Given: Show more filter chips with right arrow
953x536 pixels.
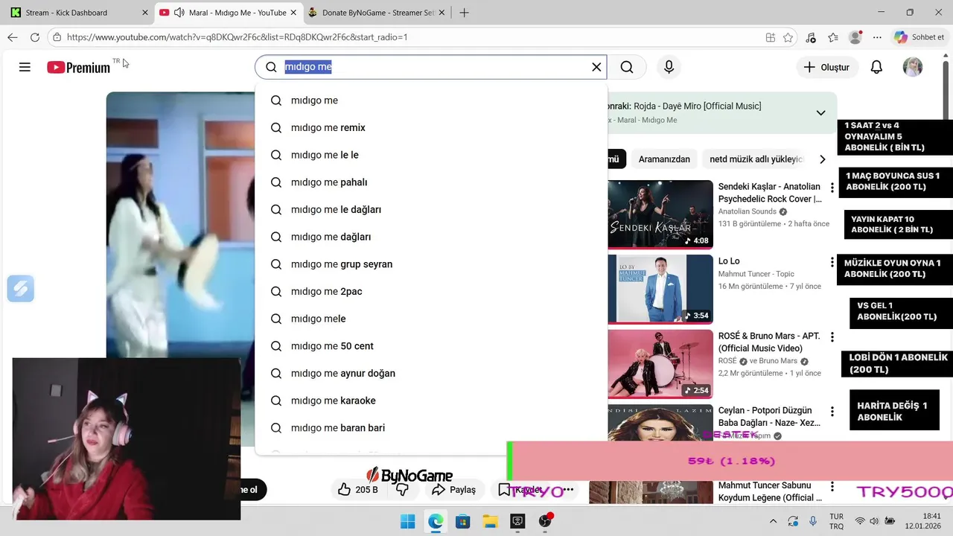Looking at the screenshot, I should [822, 159].
